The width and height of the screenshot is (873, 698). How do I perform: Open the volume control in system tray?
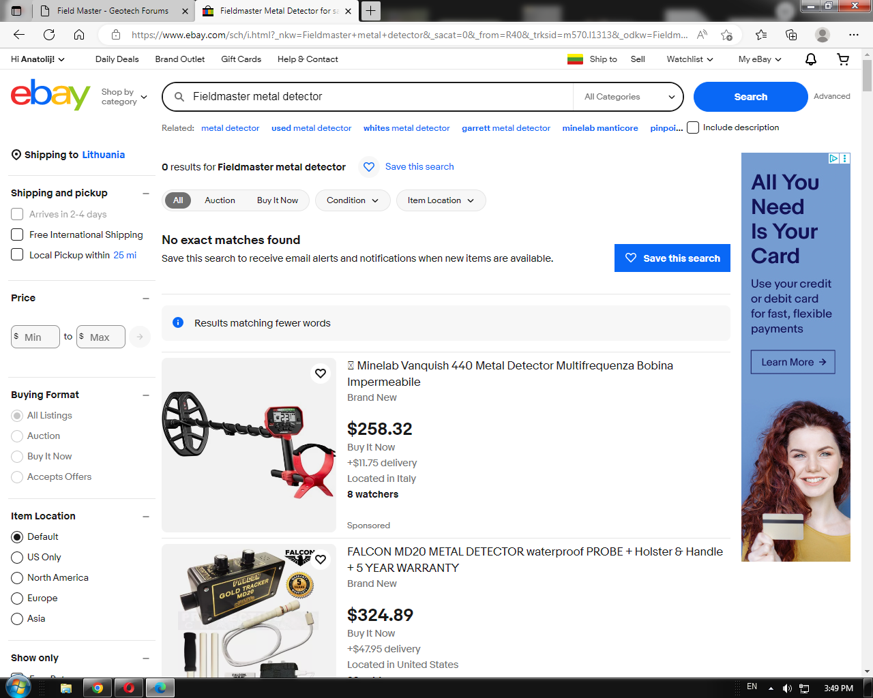[787, 688]
